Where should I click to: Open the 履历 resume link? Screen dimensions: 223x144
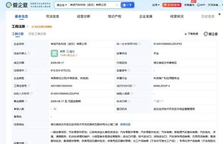71,52
